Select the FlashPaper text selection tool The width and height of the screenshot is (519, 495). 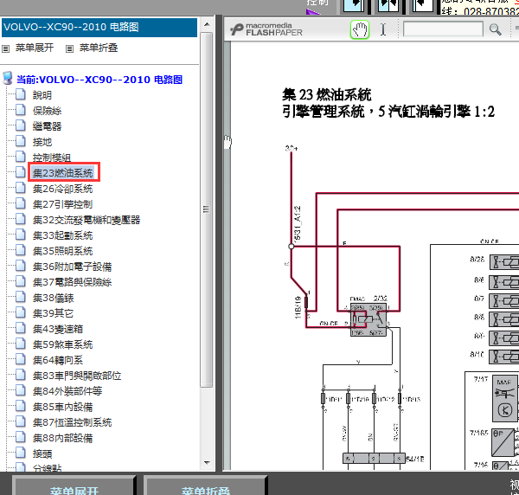(x=383, y=29)
